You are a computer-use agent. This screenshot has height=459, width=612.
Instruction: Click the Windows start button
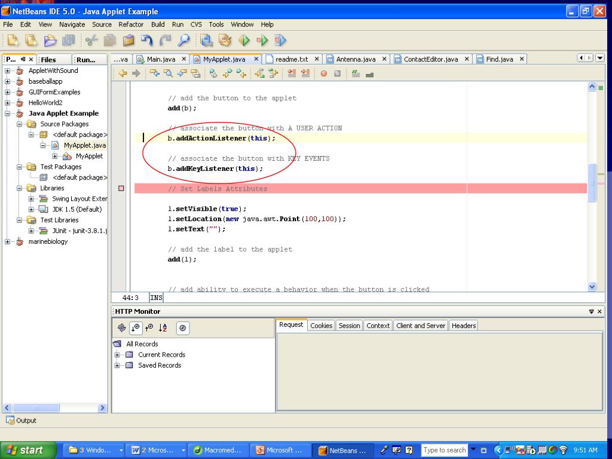point(27,450)
